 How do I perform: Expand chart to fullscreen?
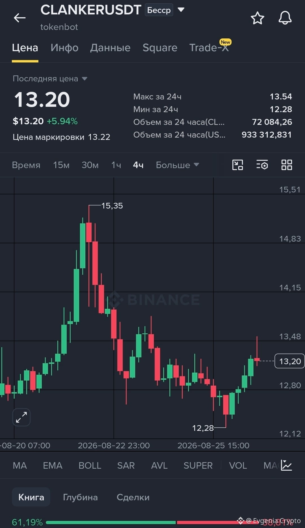21,417
